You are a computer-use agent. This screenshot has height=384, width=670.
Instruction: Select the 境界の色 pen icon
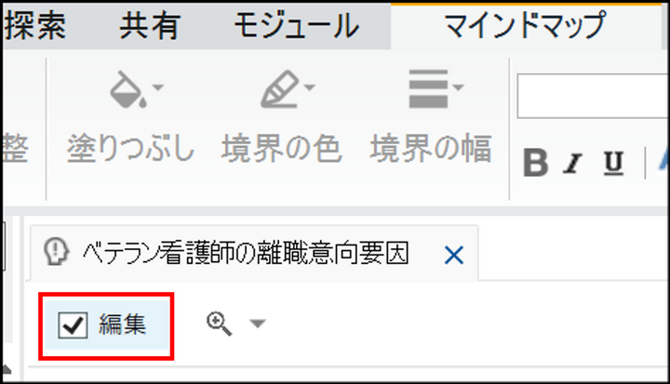pyautogui.click(x=280, y=89)
